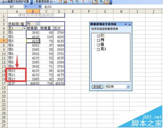Viewport: 163px width, 128px height.
Task: Expand the toolbar options arrow after 金山毒霸 button
Action: tap(32, 2)
